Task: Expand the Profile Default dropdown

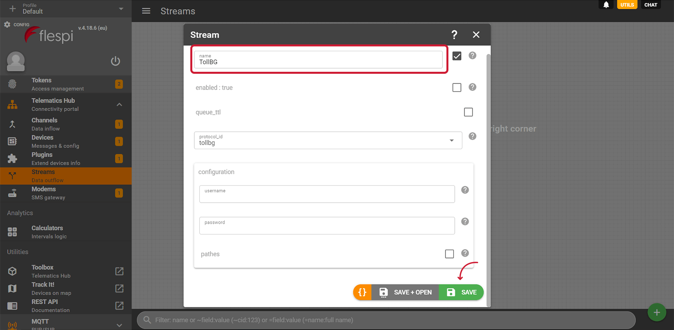Action: tap(121, 9)
